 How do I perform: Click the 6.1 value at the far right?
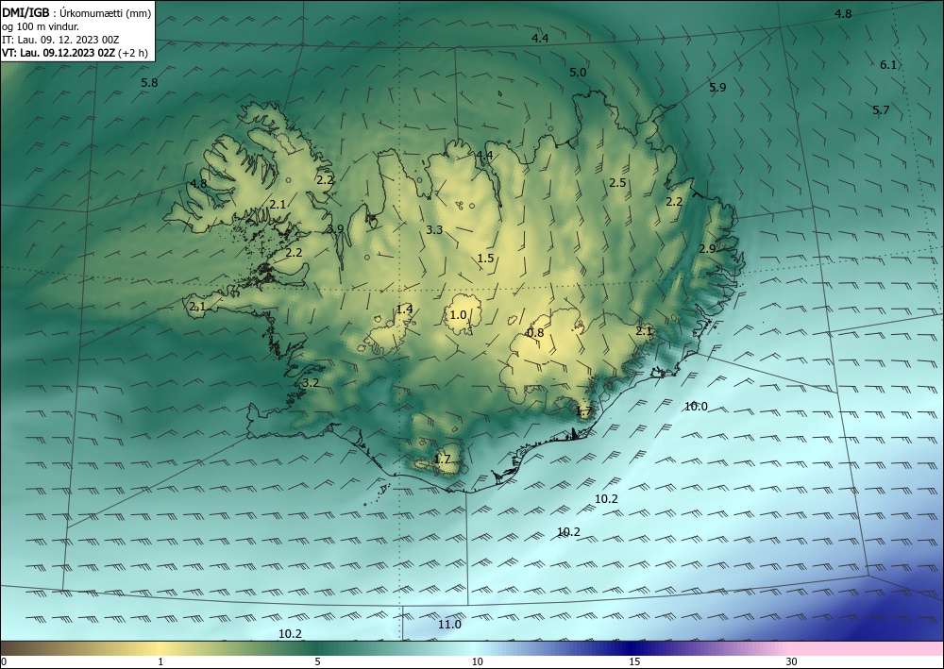tap(888, 65)
